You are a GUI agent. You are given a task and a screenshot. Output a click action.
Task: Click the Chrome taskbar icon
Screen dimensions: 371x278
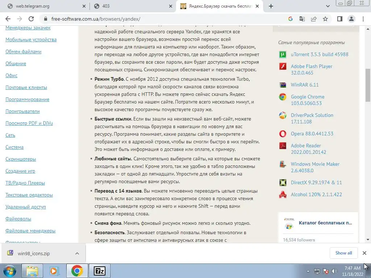[x=77, y=271]
